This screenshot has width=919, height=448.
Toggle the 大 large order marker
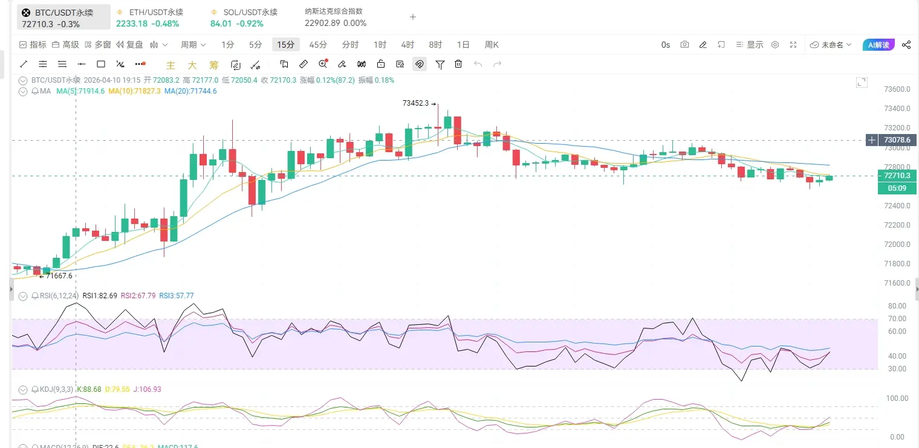point(192,65)
